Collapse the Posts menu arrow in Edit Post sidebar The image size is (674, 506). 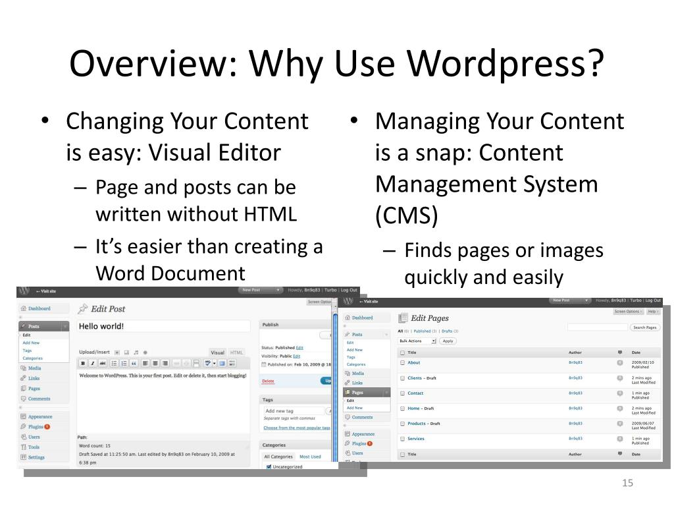point(65,327)
